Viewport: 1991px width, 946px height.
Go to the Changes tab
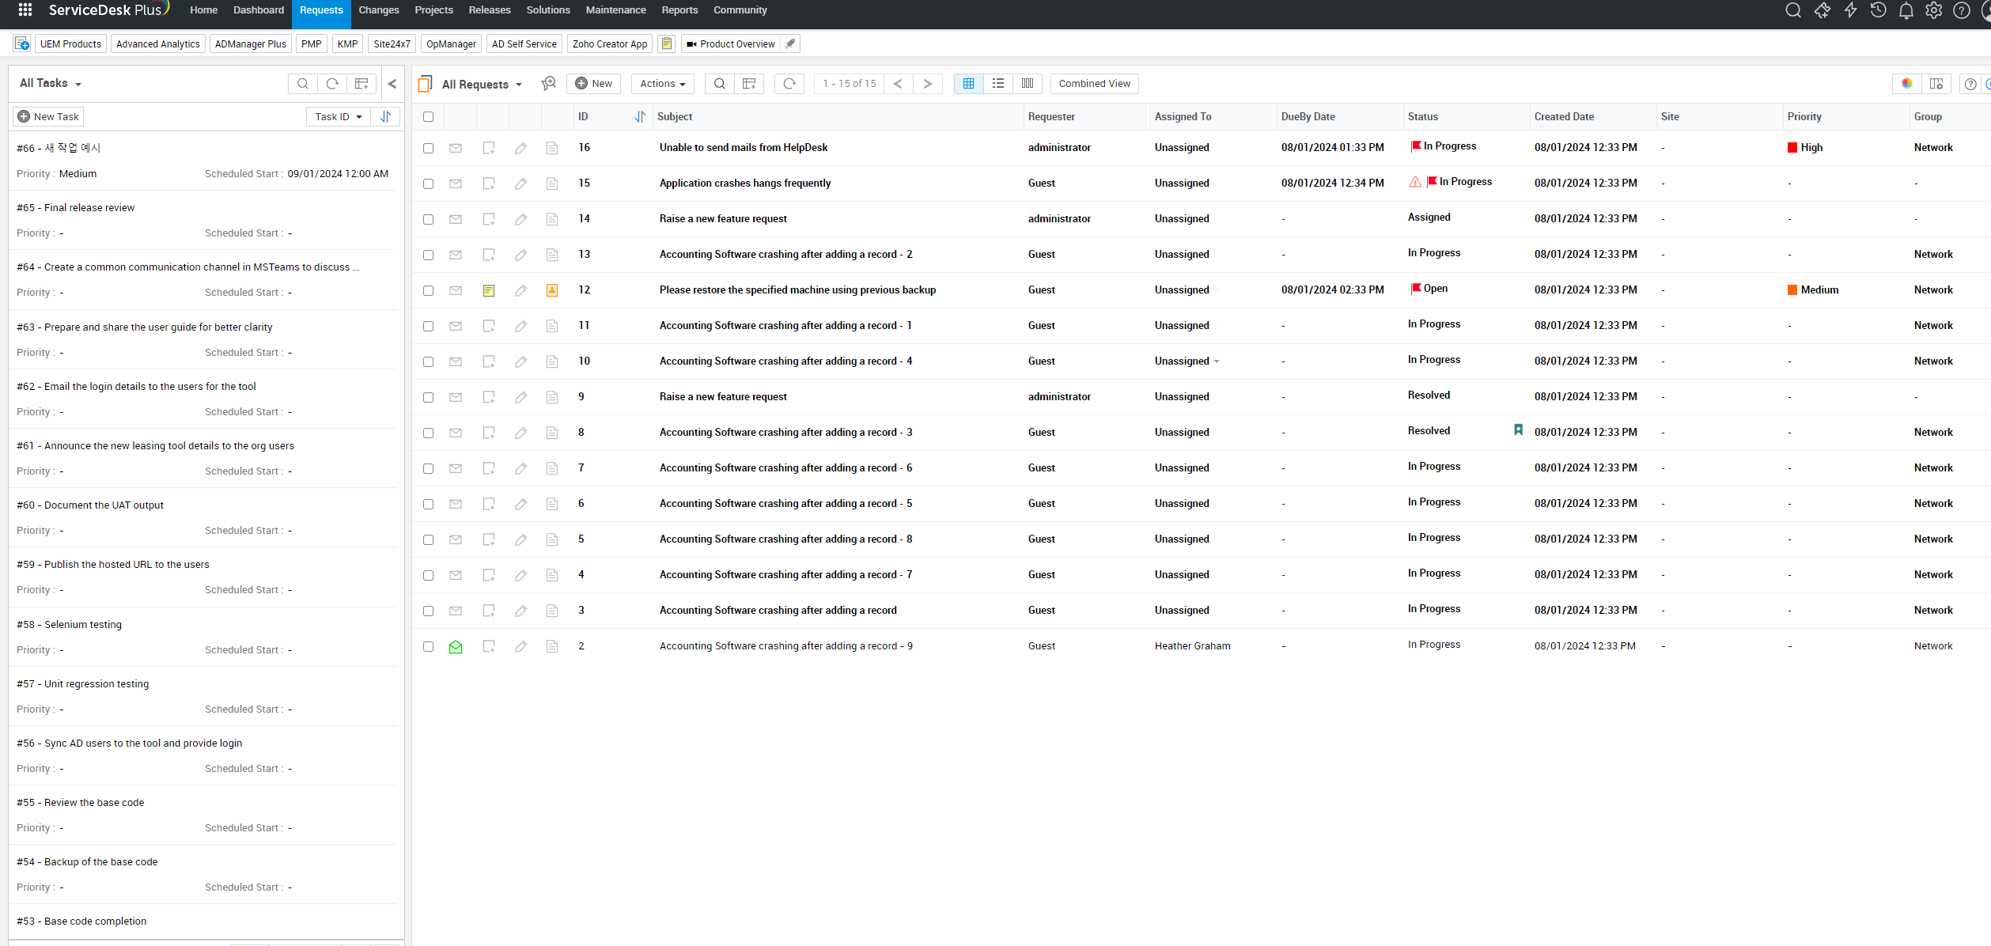click(378, 10)
